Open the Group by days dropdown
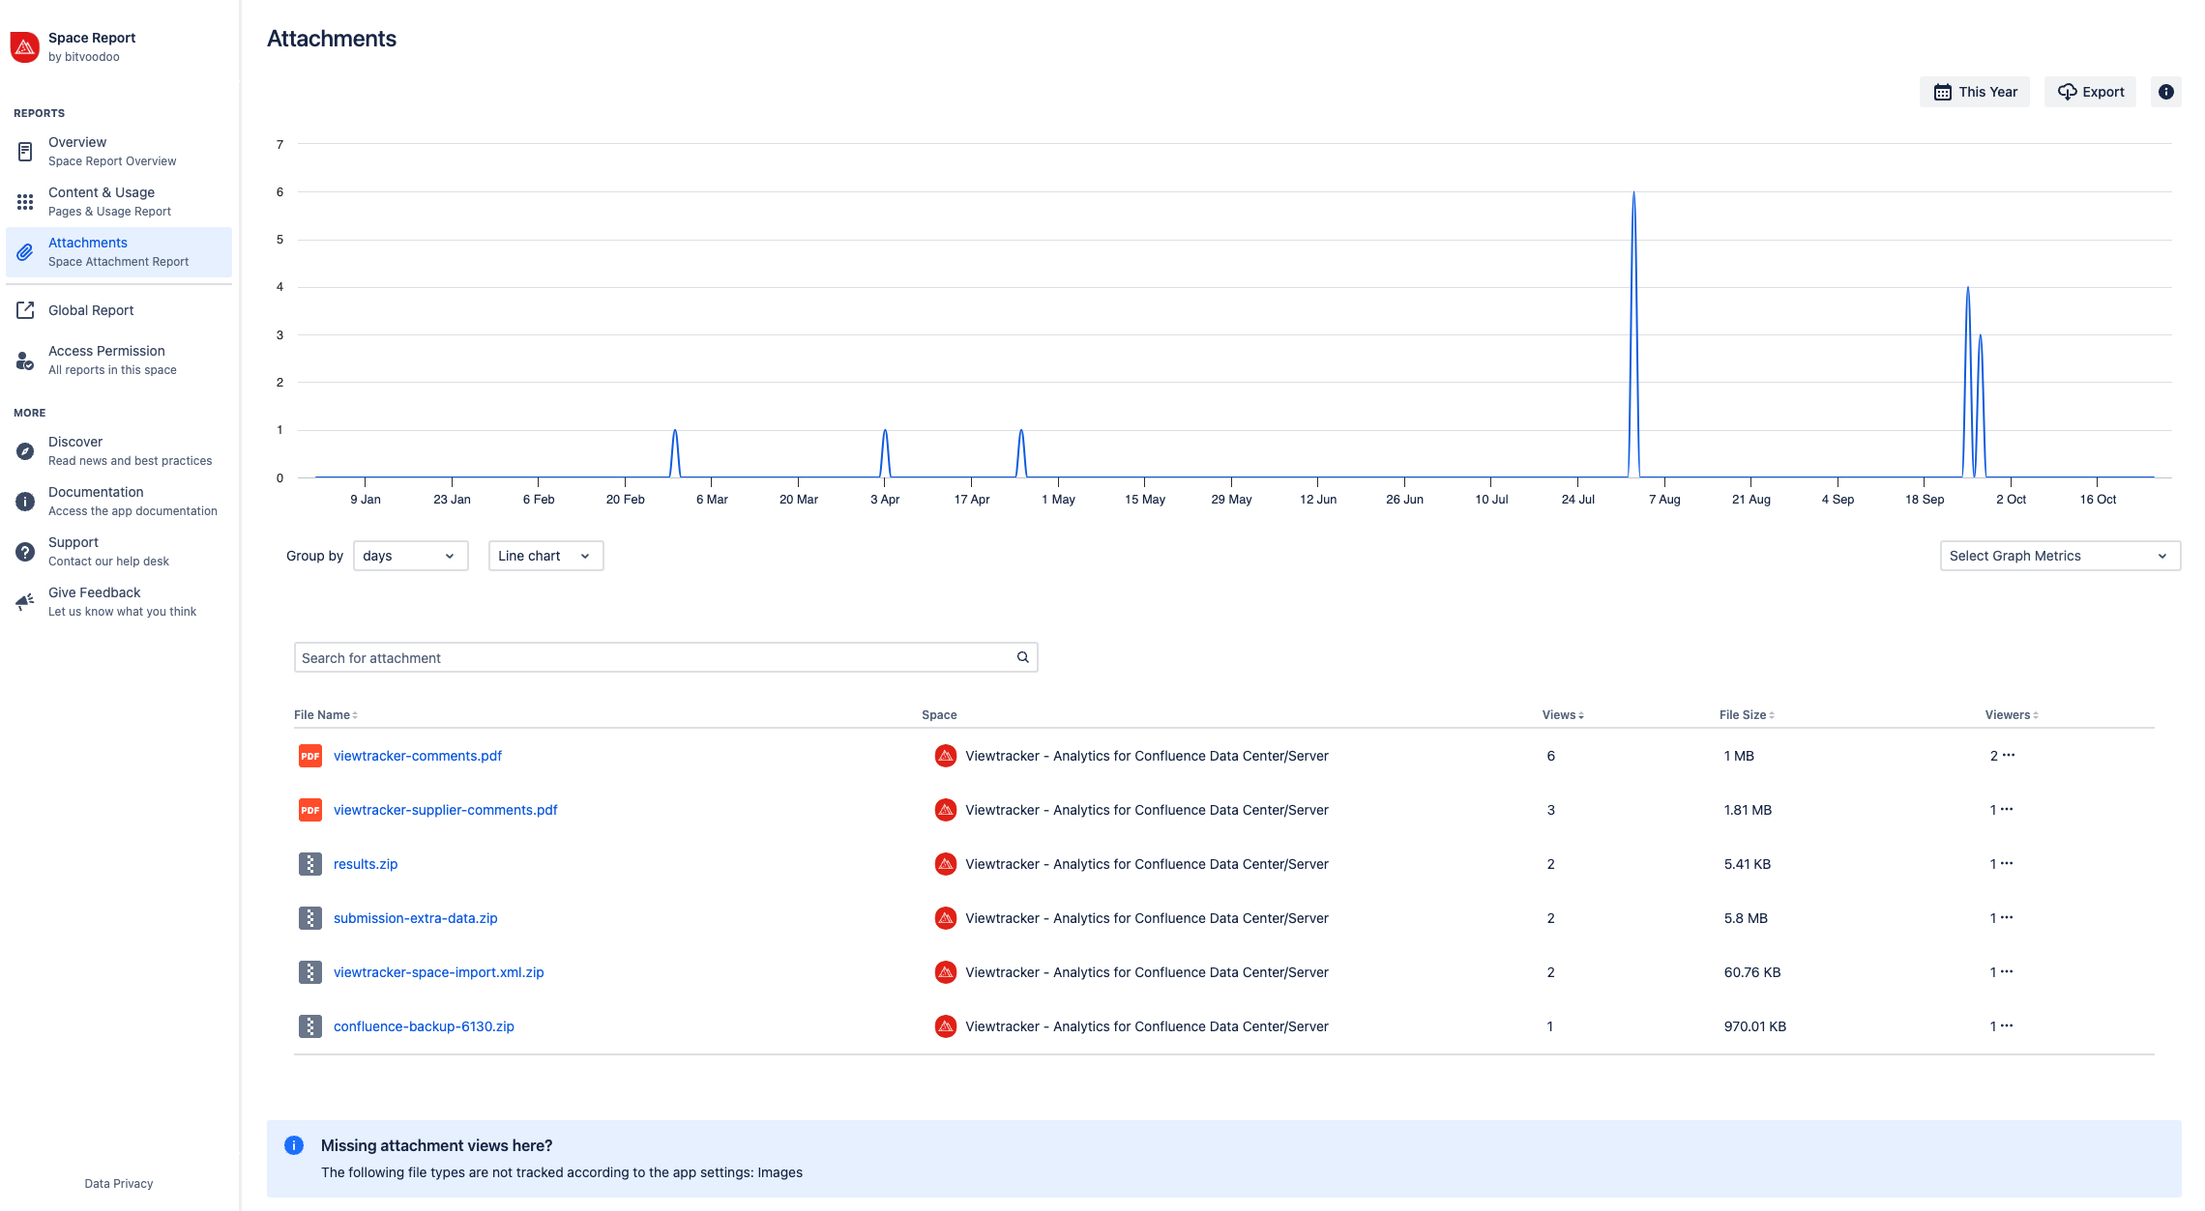This screenshot has width=2205, height=1211. click(x=410, y=556)
